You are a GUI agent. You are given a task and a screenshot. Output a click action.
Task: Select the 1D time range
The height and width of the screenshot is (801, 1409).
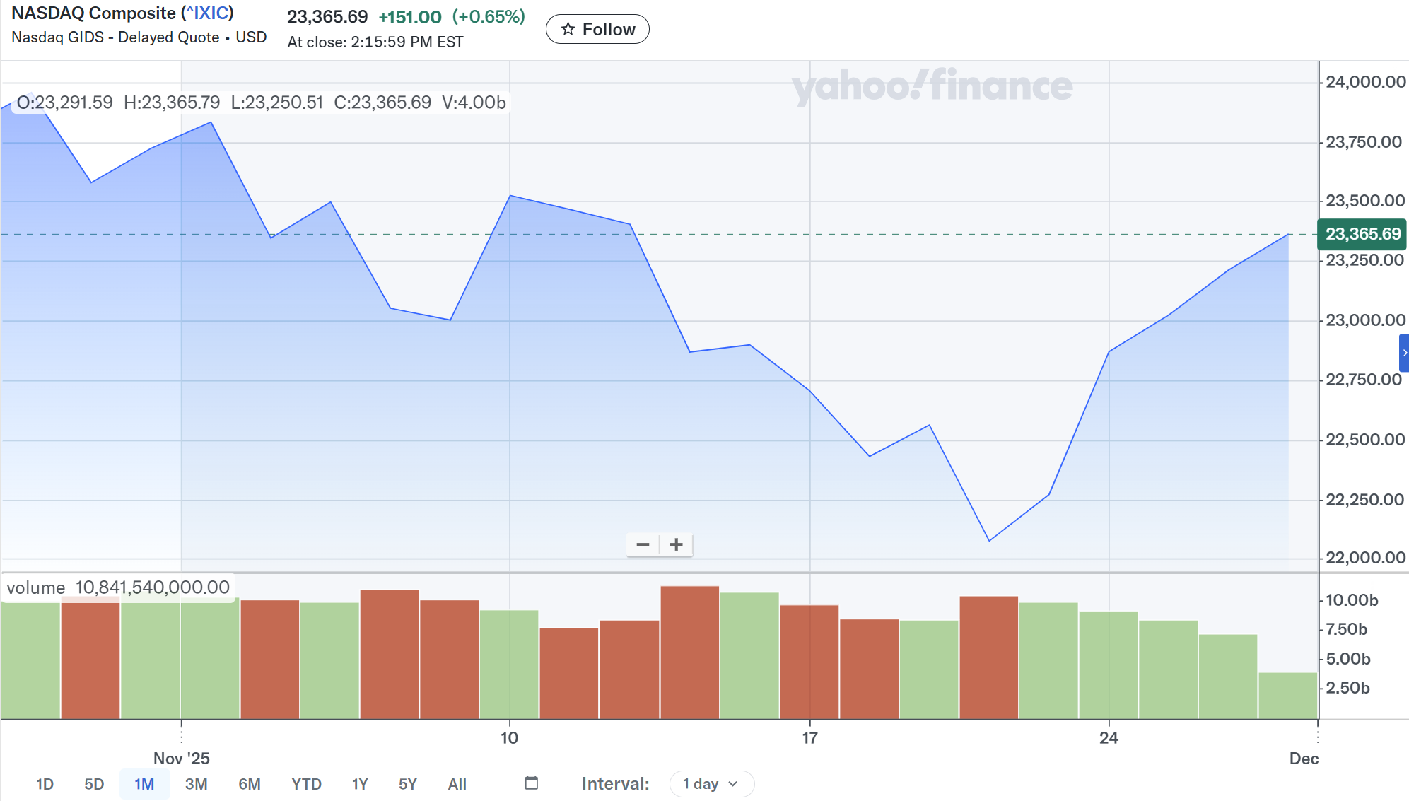tap(45, 784)
